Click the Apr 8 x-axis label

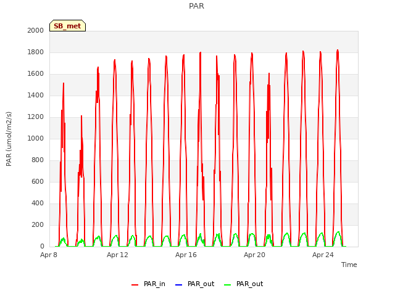pyautogui.click(x=49, y=255)
